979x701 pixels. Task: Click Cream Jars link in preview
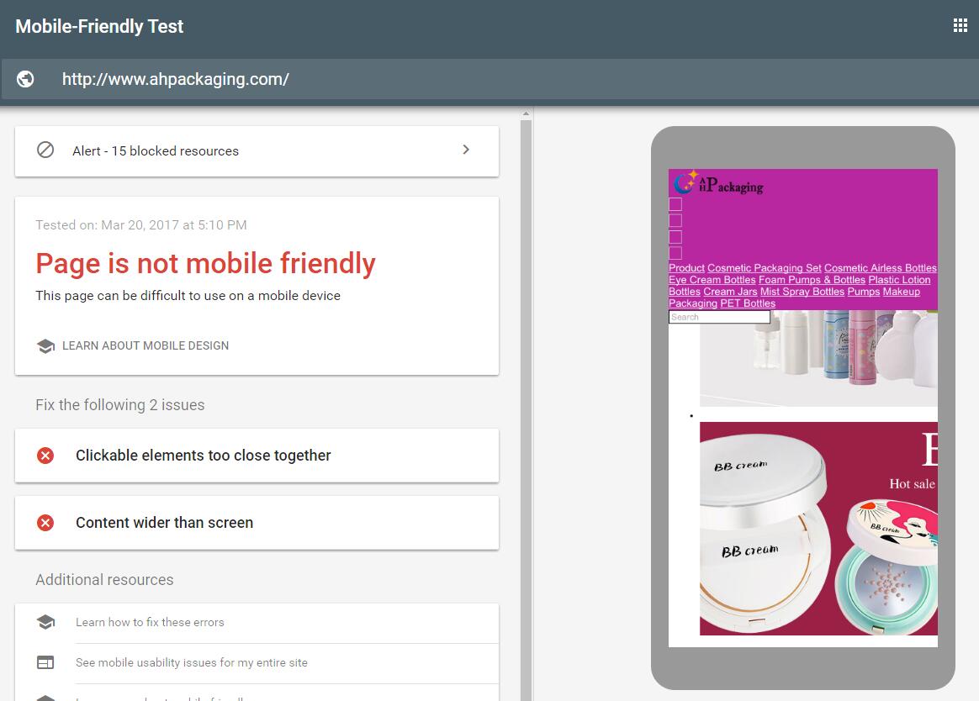[x=730, y=292]
